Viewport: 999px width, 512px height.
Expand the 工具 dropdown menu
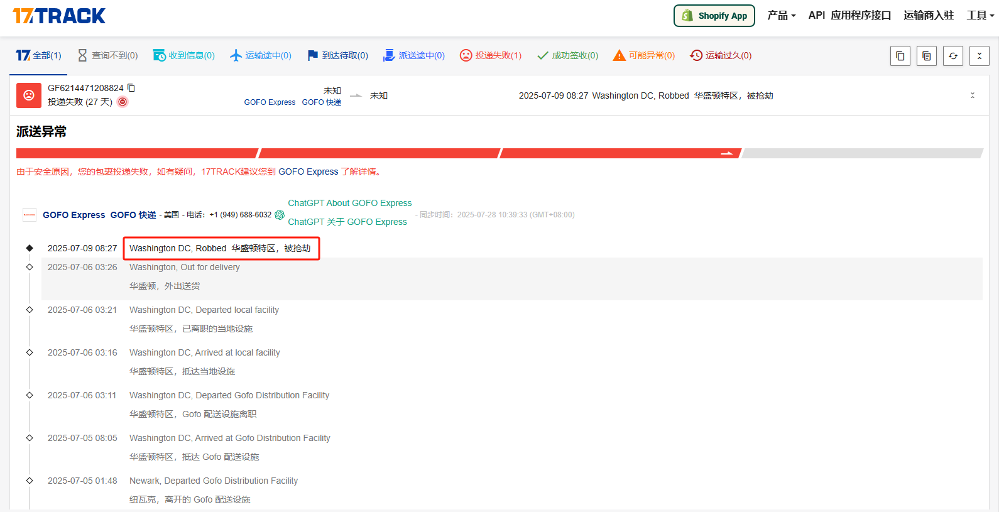point(980,16)
